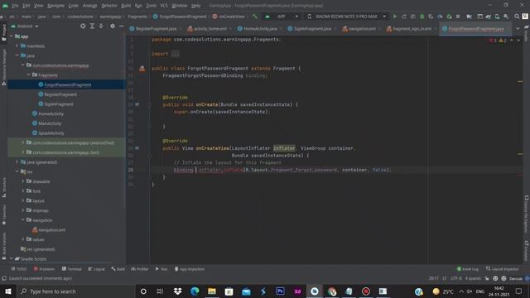The height and width of the screenshot is (298, 530).
Task: Hide the Project tool window
Action: pyautogui.click(x=122, y=26)
